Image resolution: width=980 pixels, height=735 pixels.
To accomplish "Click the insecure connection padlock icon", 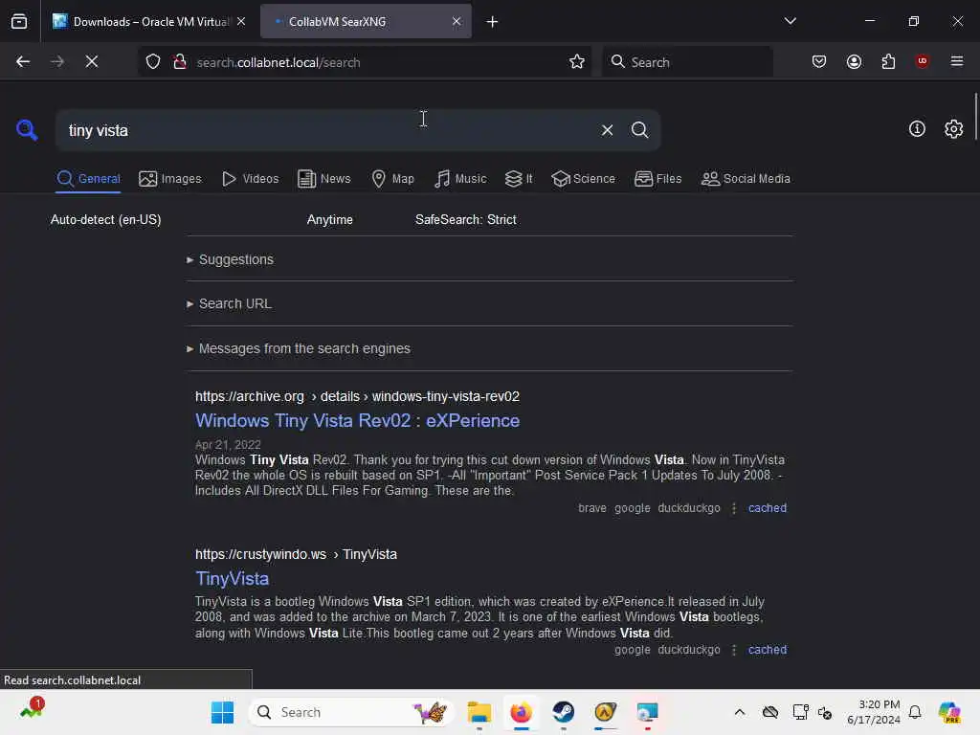I will (180, 62).
